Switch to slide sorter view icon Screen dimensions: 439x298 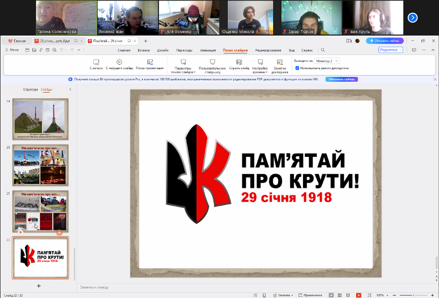click(x=339, y=295)
